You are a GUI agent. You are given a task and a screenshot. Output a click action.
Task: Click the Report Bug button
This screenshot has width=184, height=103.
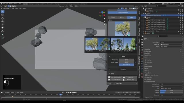(x=130, y=80)
